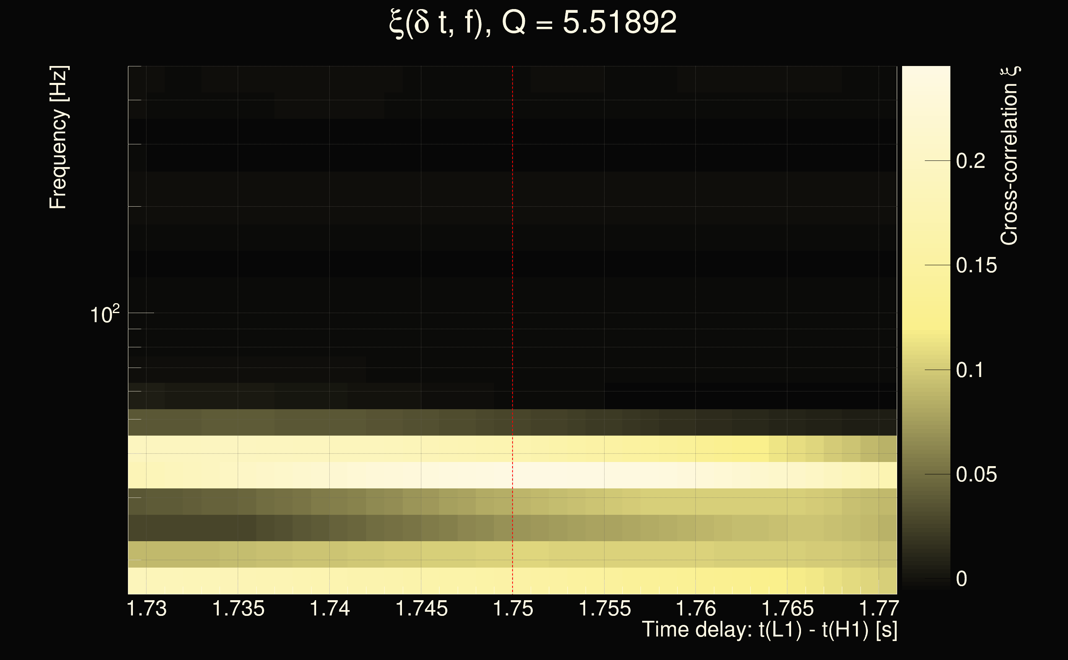Click the Frequency [Hz] y-axis label

click(x=59, y=137)
